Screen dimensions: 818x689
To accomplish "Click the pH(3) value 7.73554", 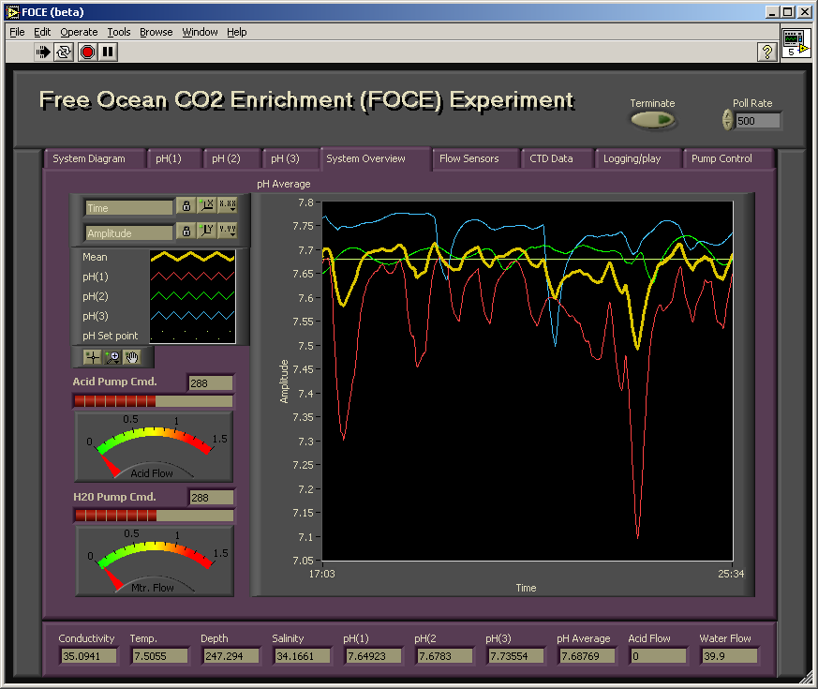I will pos(515,656).
